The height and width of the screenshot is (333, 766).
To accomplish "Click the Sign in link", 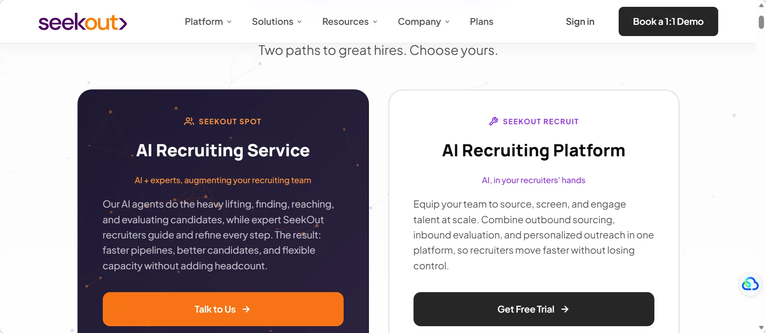I will tap(580, 22).
